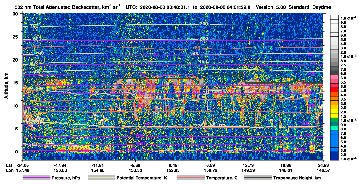The height and width of the screenshot is (184, 359).
Task: Click the colorbar top label '1.0x10-1'
Action: (348, 17)
